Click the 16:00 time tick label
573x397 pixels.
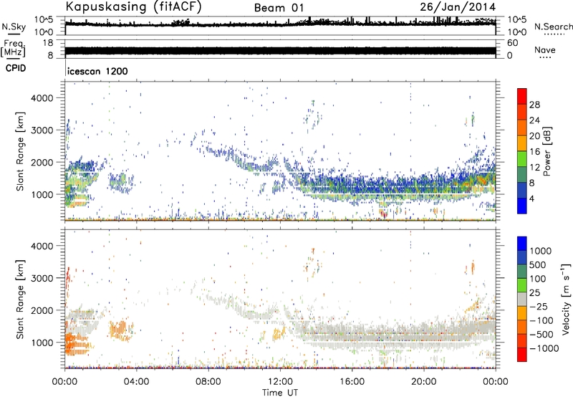pyautogui.click(x=352, y=382)
